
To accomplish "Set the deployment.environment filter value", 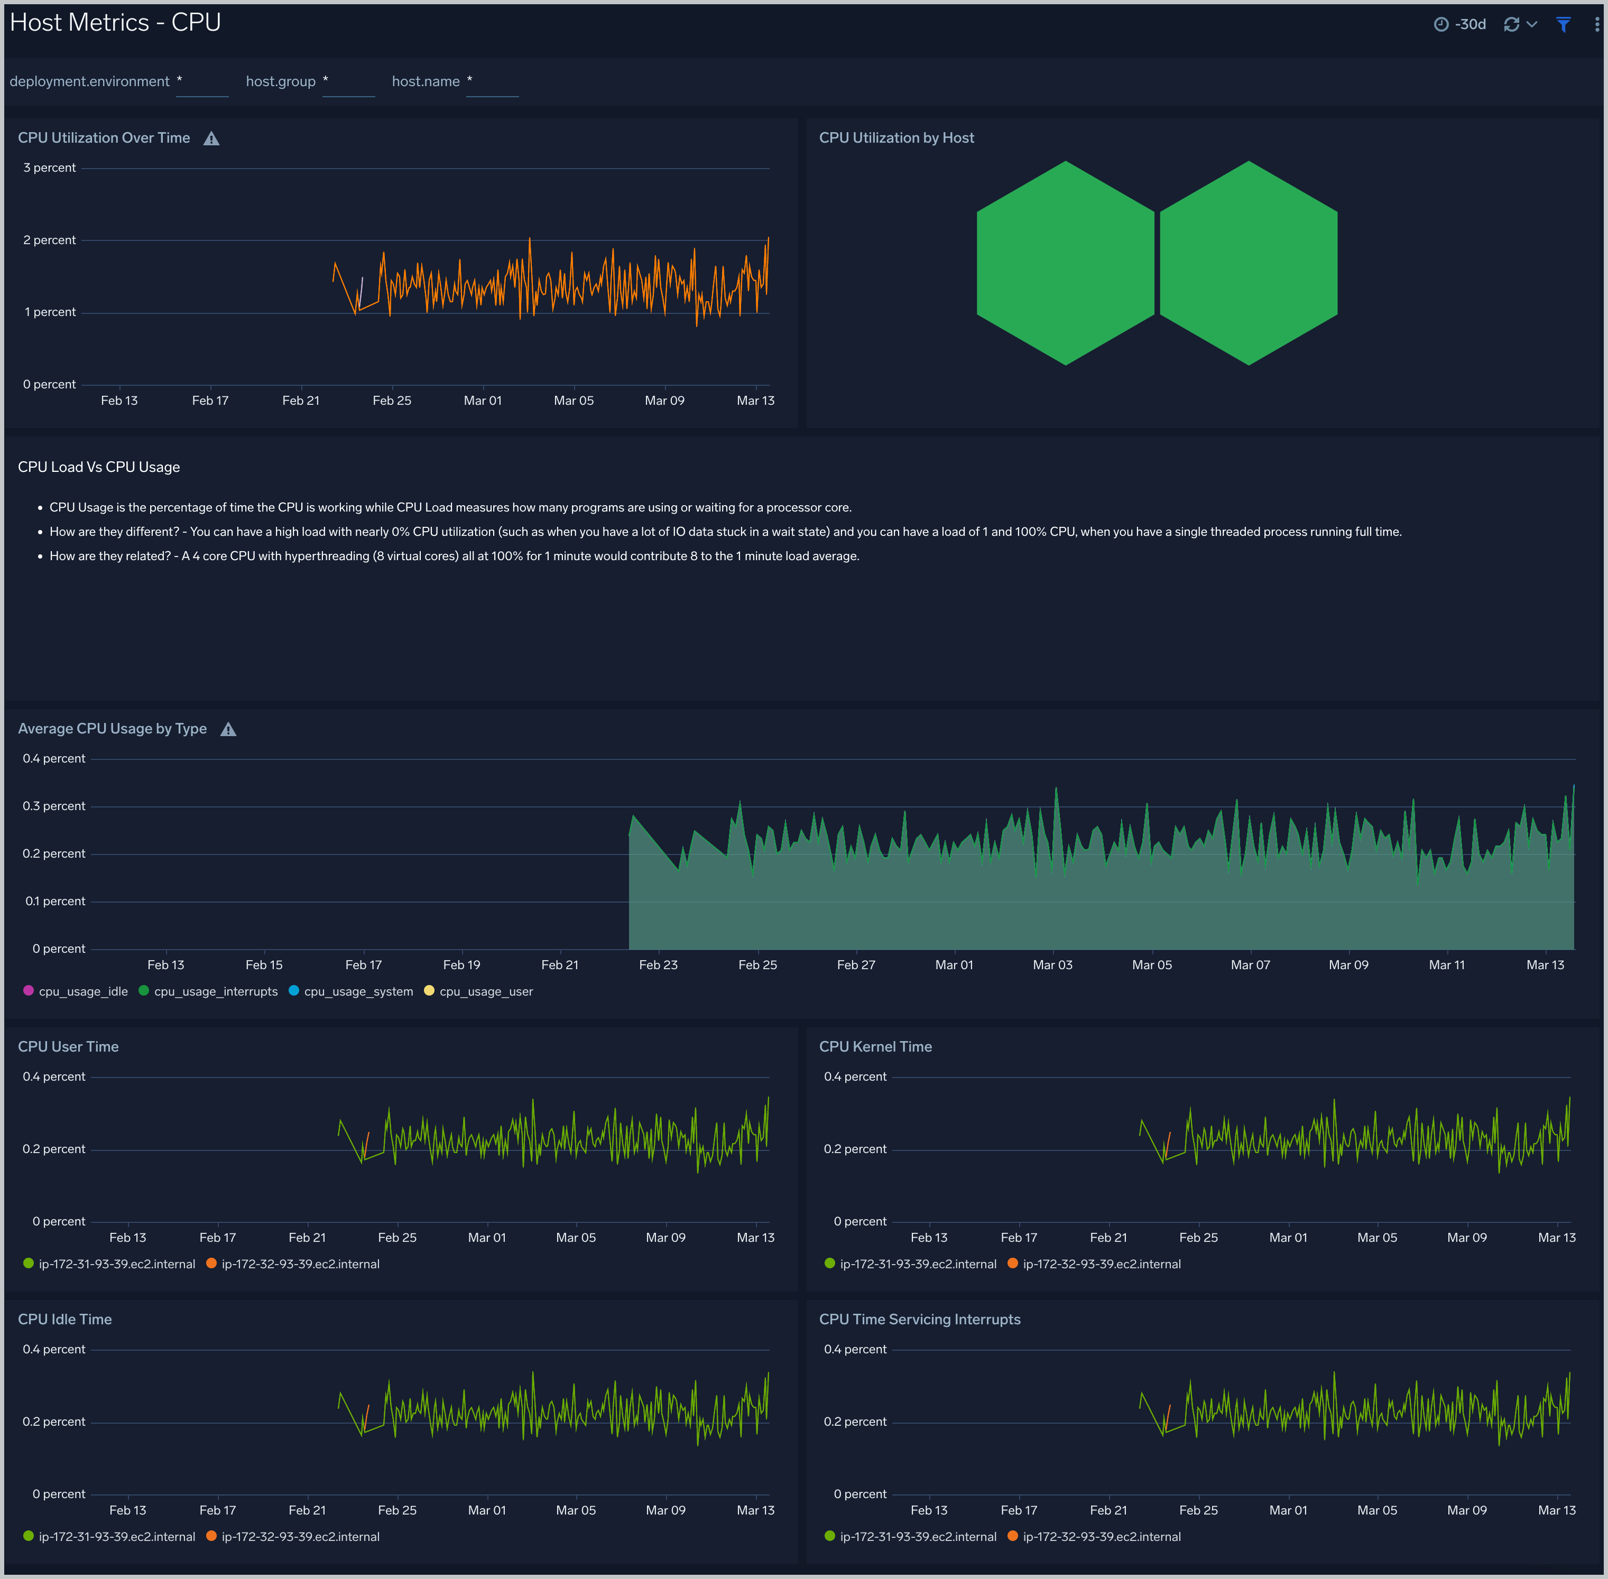I will pyautogui.click(x=201, y=81).
